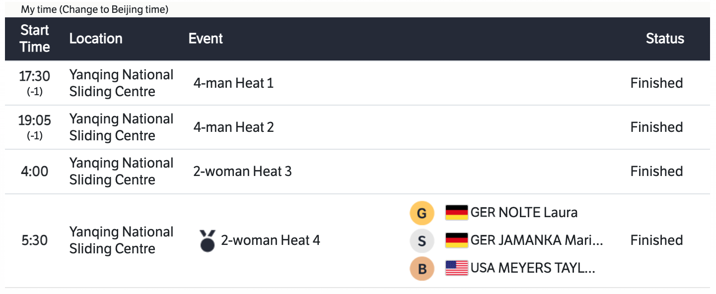Click the Start Time column header
The height and width of the screenshot is (294, 716).
35,39
